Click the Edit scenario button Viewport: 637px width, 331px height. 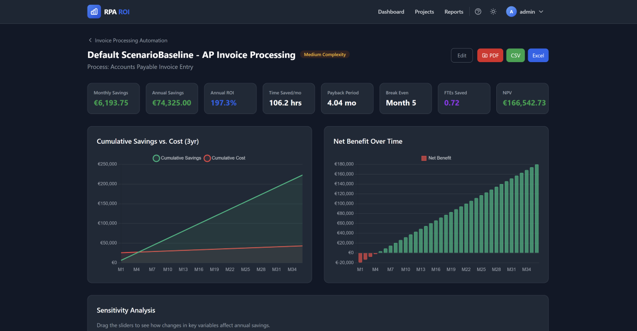click(x=462, y=55)
